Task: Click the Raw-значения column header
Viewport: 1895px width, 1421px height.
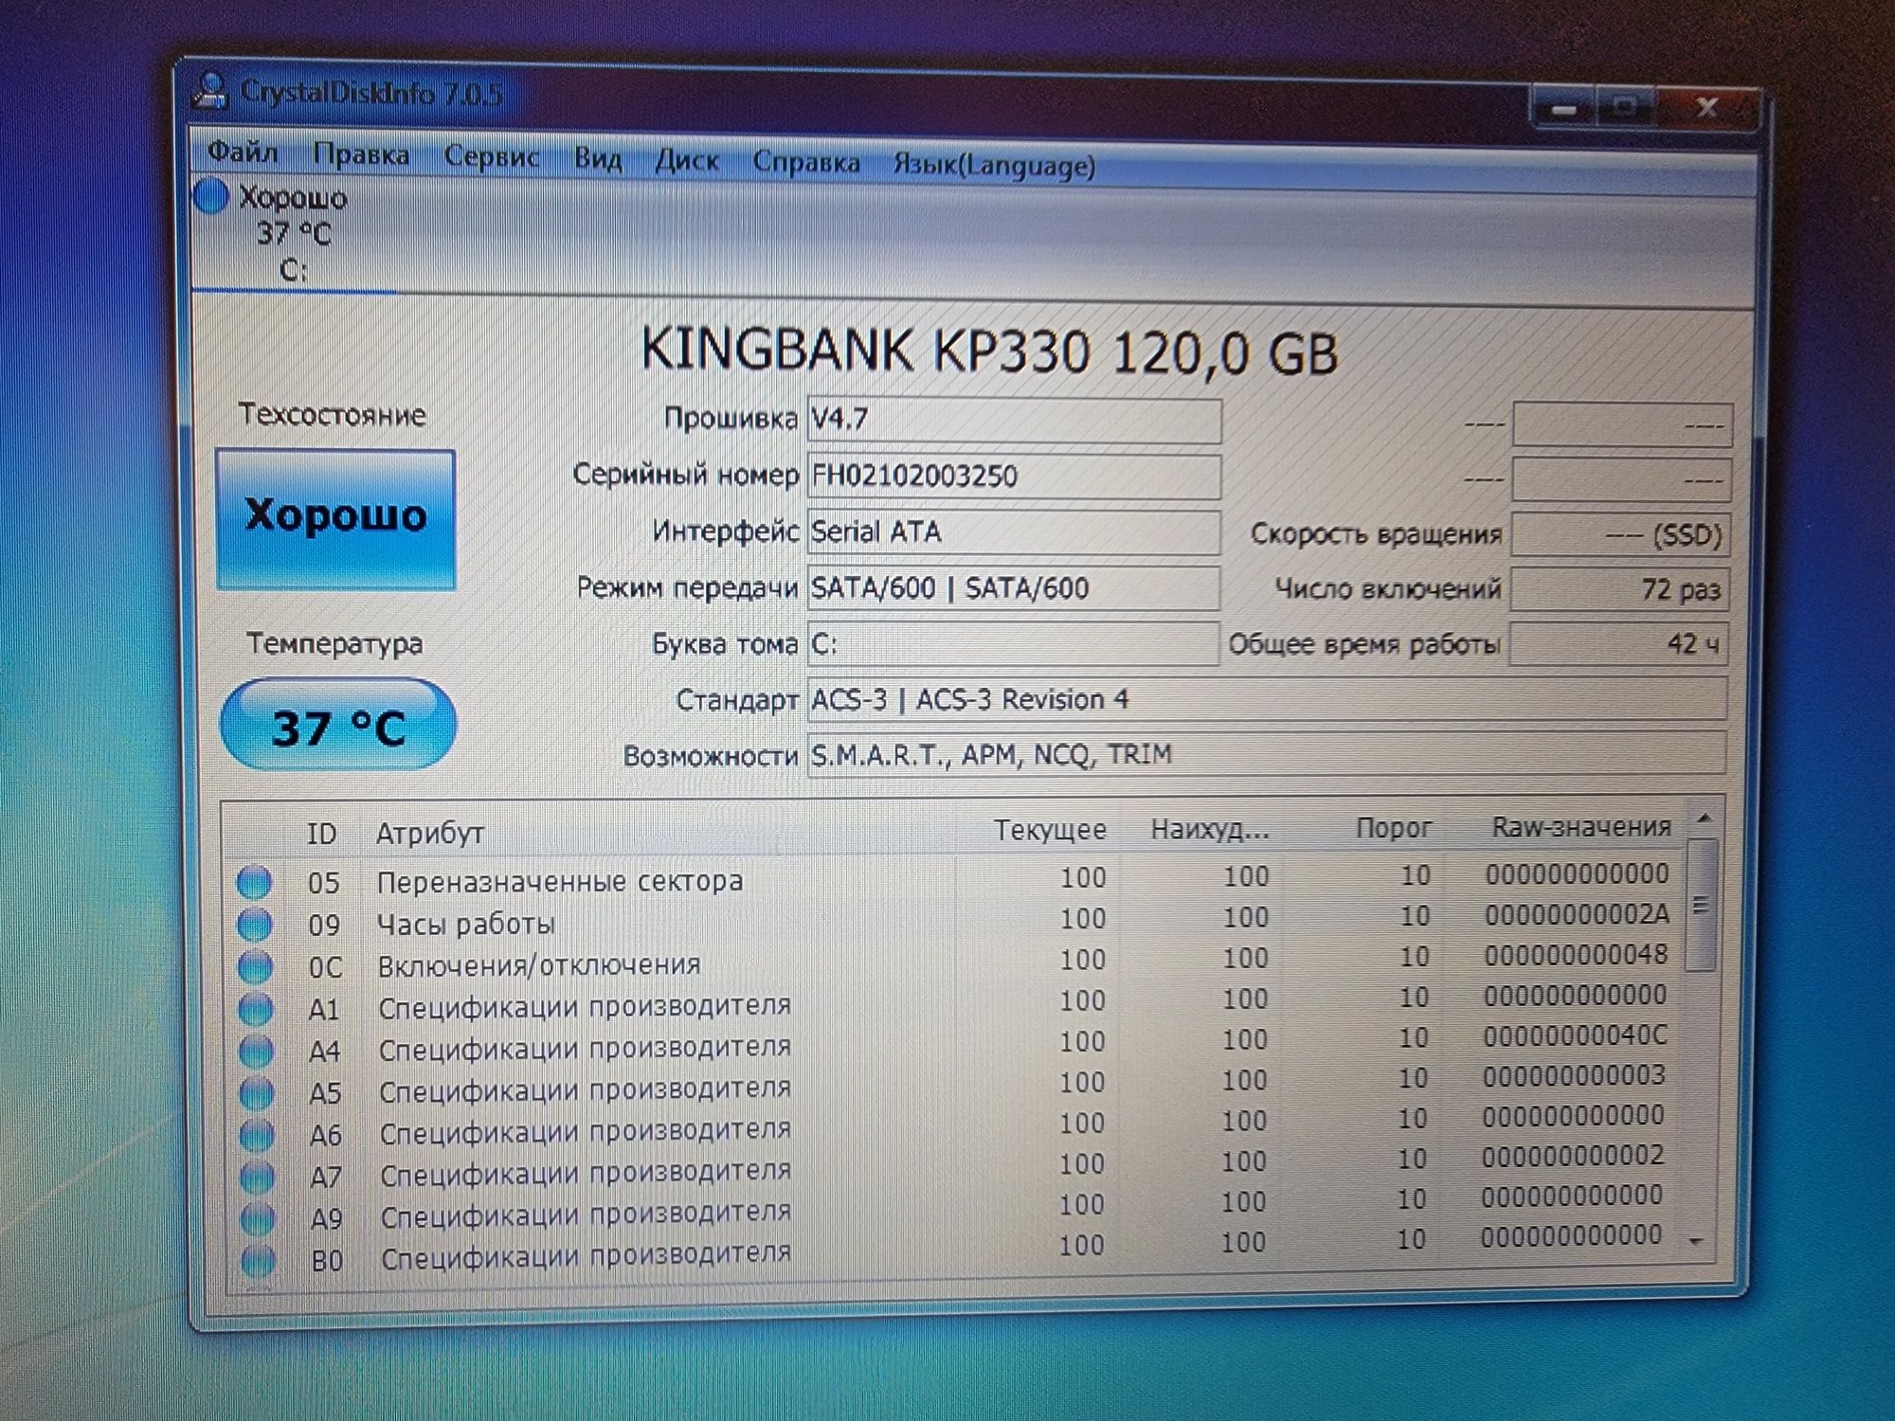Action: coord(1580,827)
